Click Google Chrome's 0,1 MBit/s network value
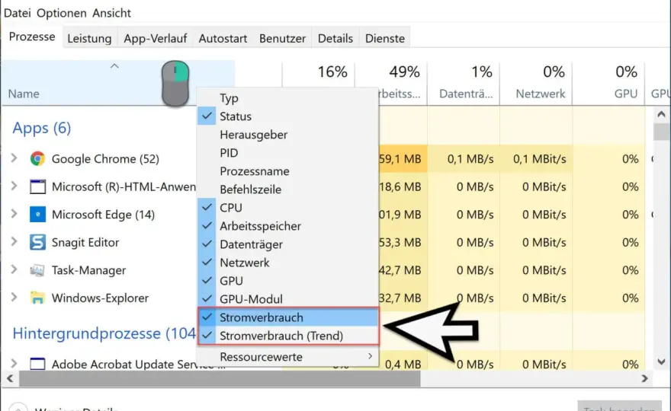 (540, 159)
